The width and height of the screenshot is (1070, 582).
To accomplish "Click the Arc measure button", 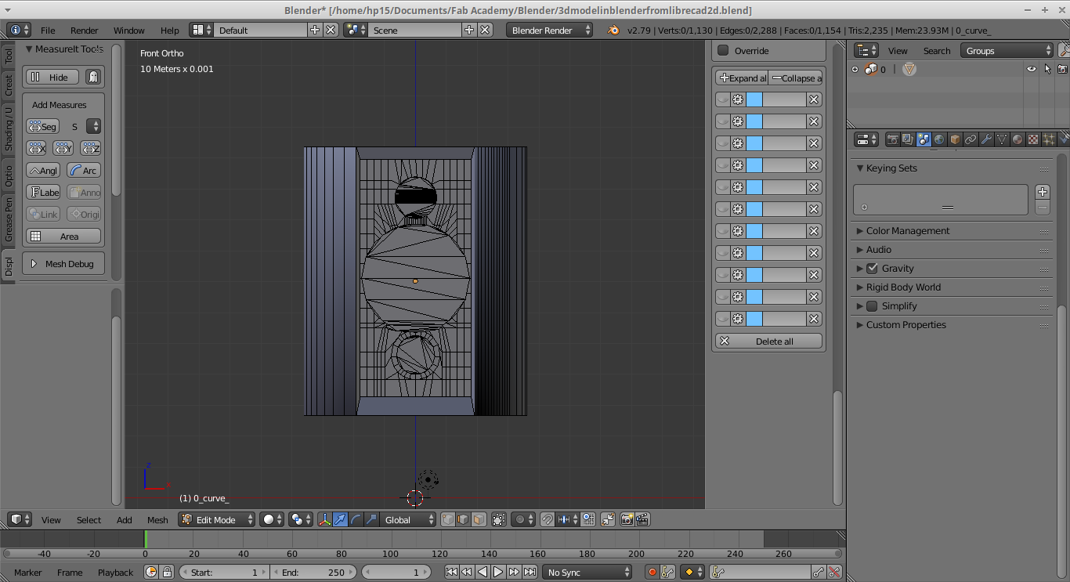I will [x=84, y=170].
